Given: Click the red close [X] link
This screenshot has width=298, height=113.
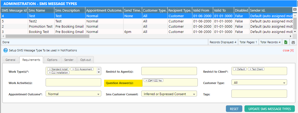Looking at the screenshot, I should point(288,50).
